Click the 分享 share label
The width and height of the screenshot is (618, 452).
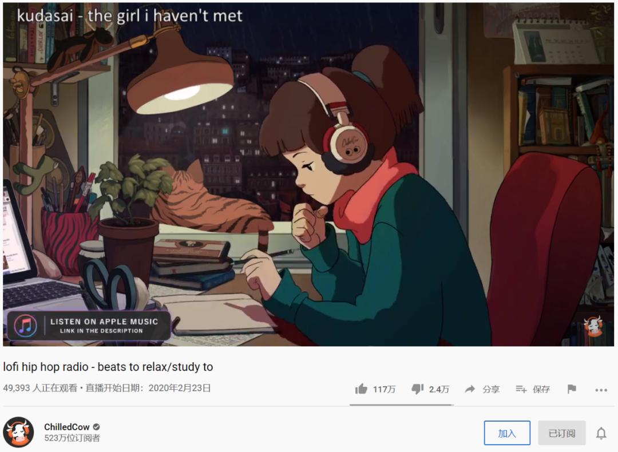tap(491, 389)
